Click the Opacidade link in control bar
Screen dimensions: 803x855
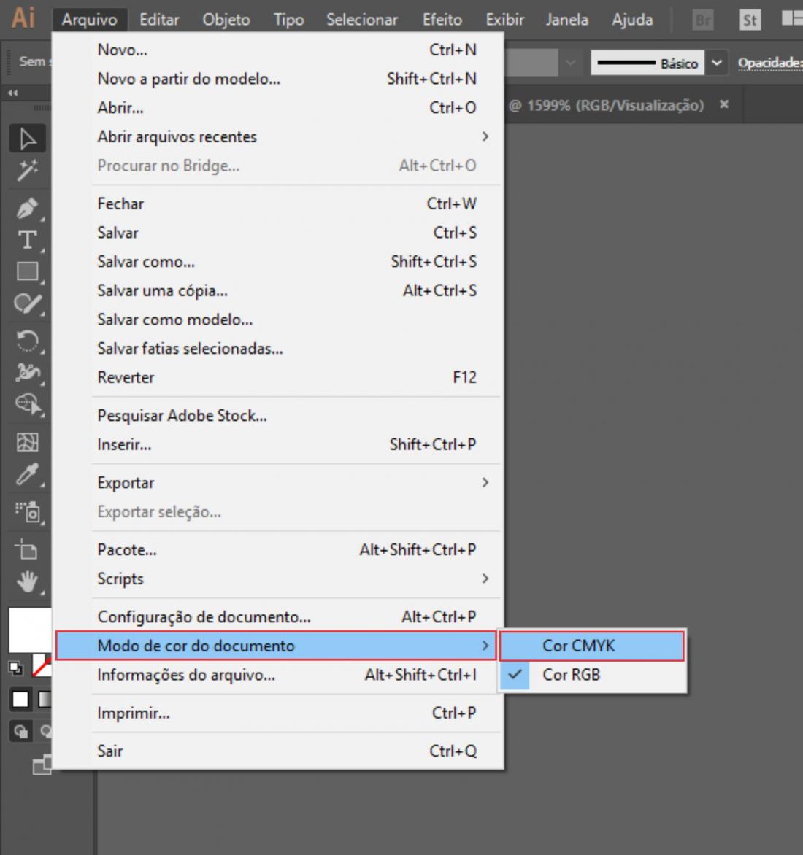(768, 63)
